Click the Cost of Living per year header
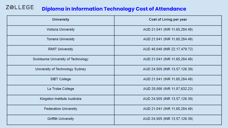 coord(168,21)
